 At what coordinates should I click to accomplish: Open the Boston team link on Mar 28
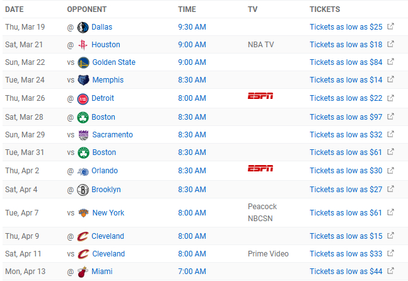click(x=103, y=117)
